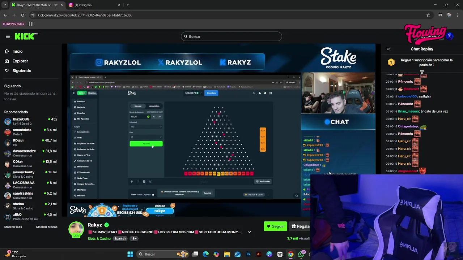Screen dimensions: 463x260
Task: Expand the gift leaderboard handle
Action: tap(422, 72)
